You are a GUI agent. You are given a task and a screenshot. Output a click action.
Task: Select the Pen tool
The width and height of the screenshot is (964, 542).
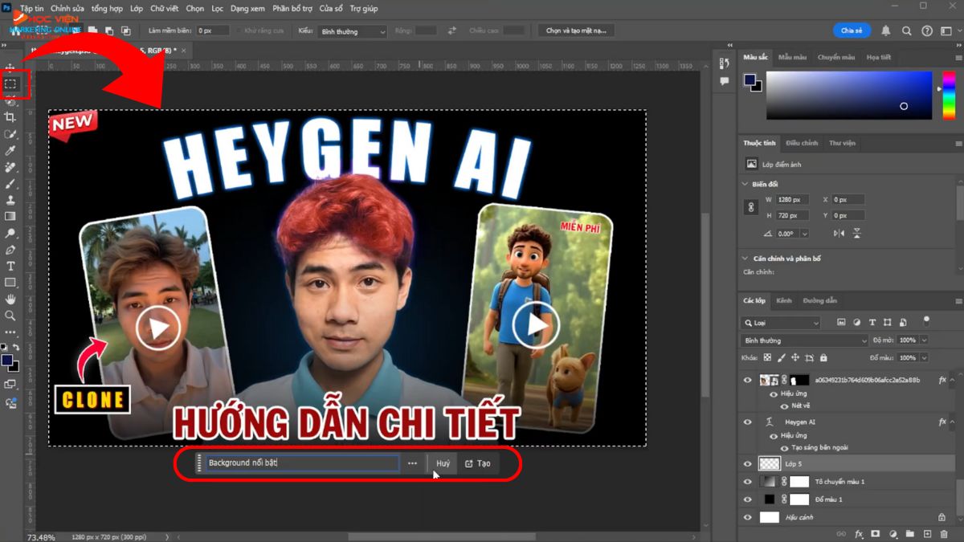pos(10,250)
